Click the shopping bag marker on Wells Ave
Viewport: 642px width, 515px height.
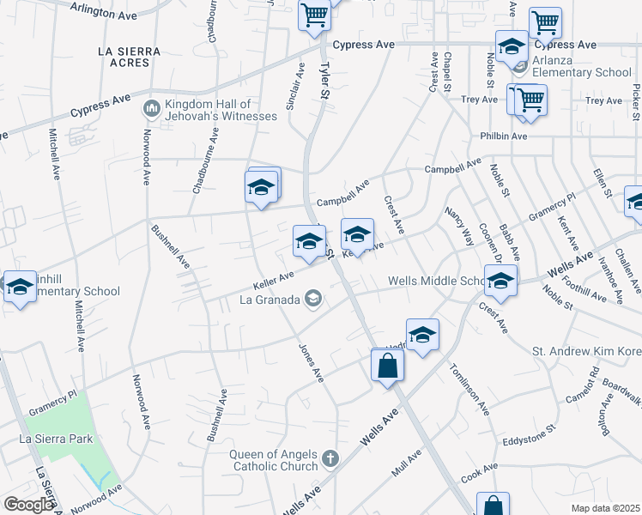388,366
